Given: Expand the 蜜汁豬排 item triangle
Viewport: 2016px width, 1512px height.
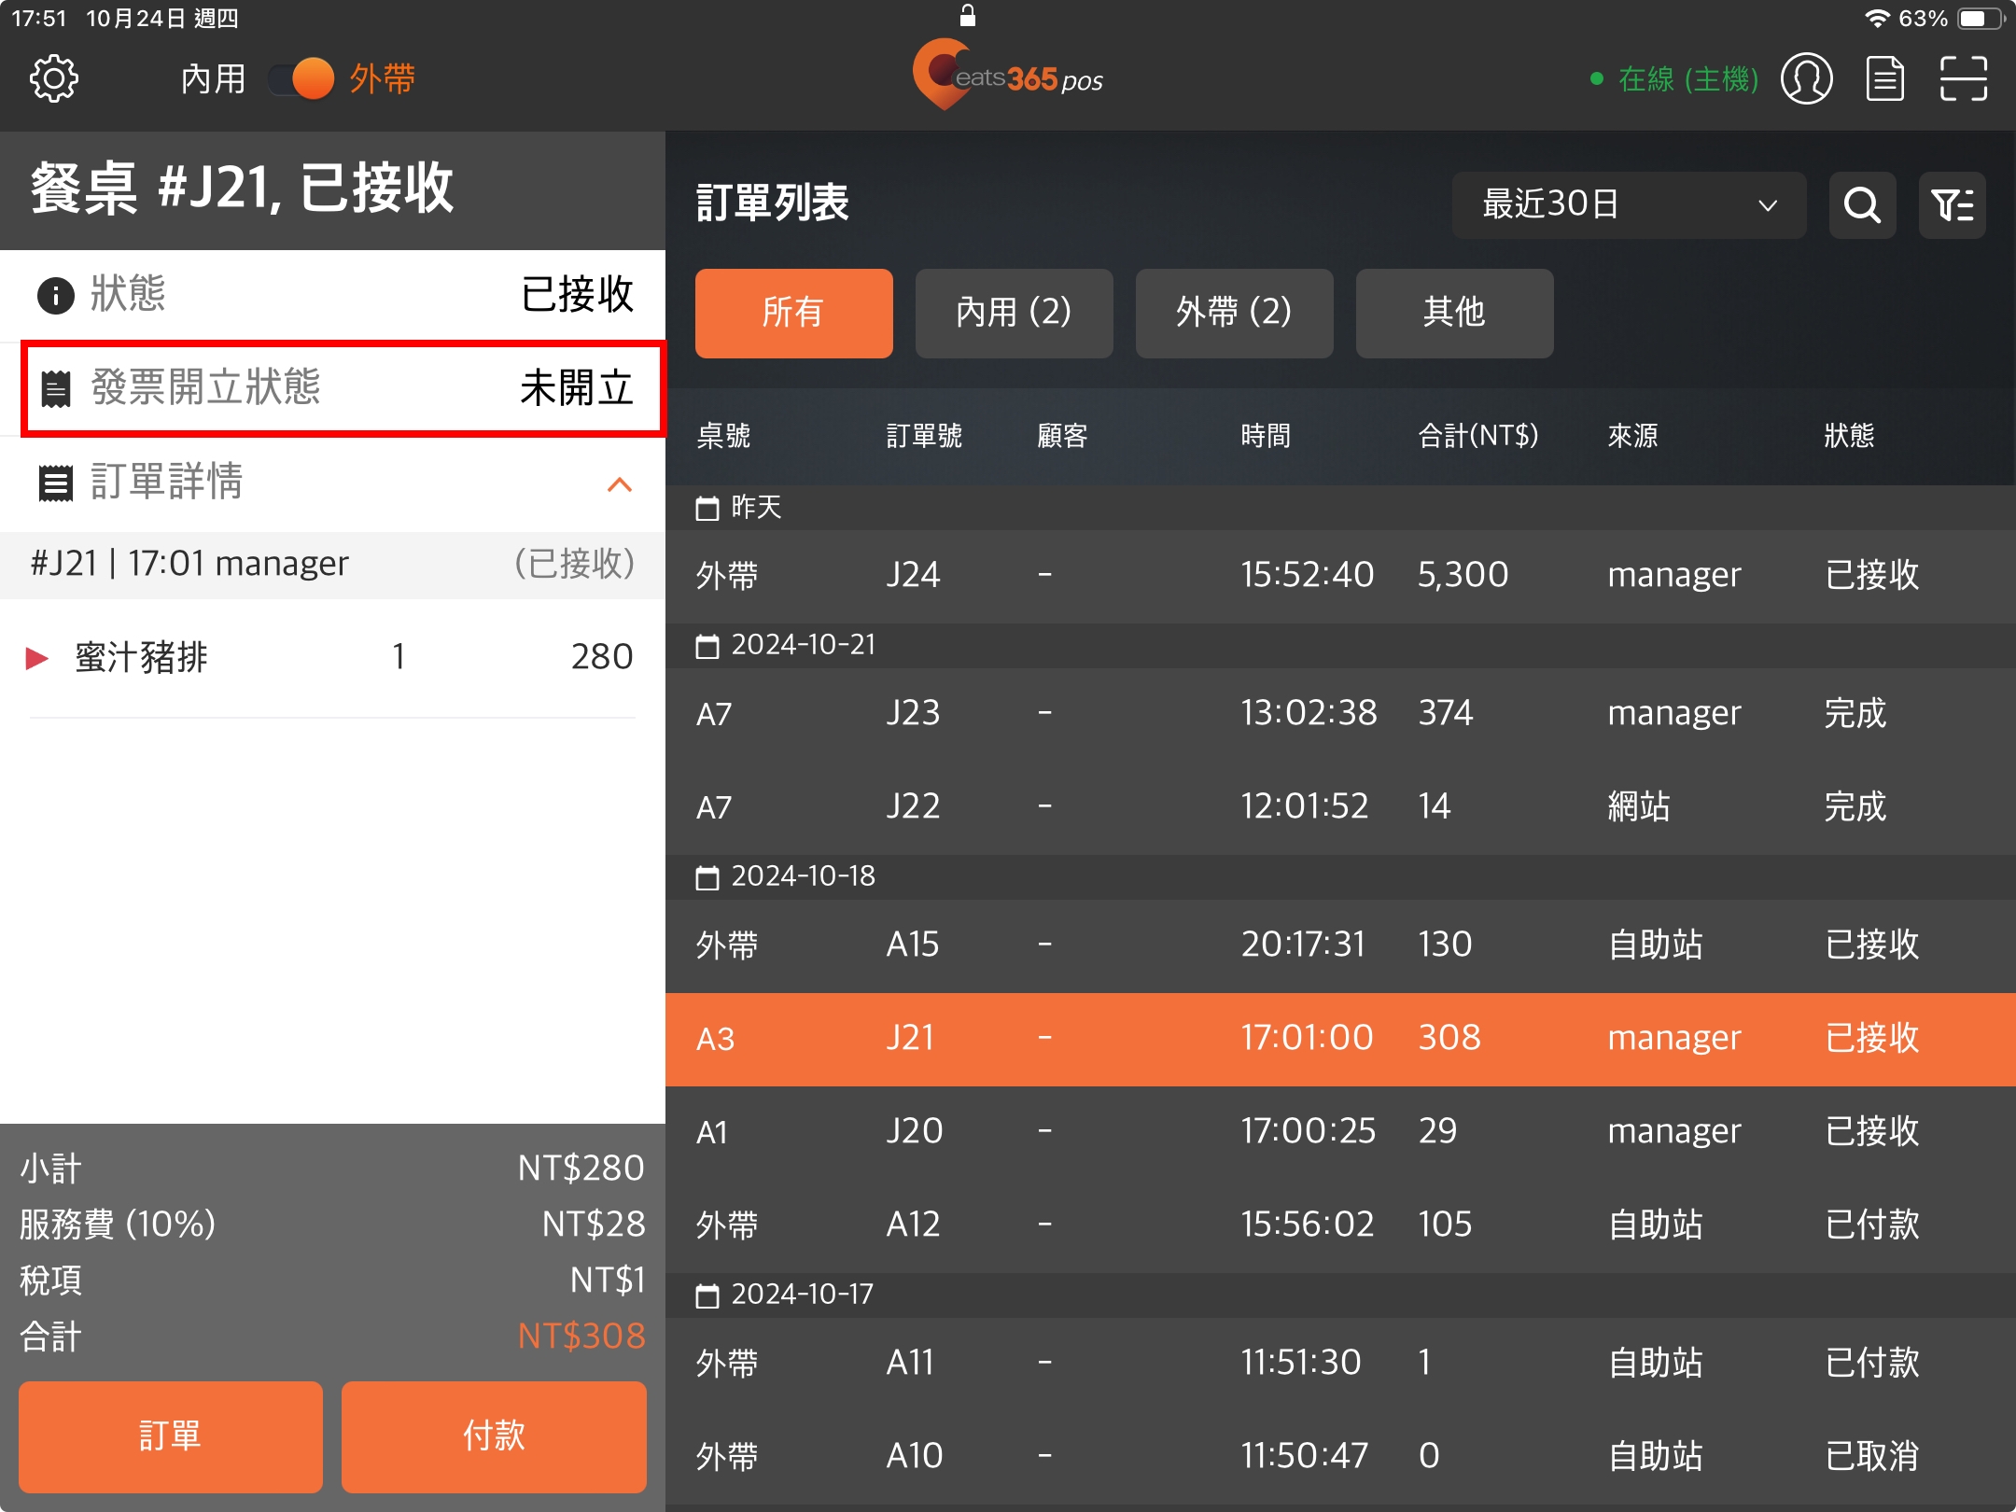Looking at the screenshot, I should pos(36,658).
